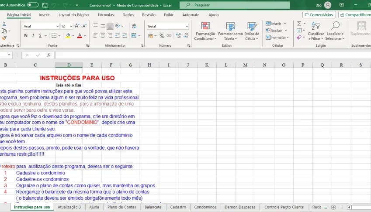This screenshot has width=371, height=212.
Task: Switch to the Página Inicial tab
Action: [19, 15]
